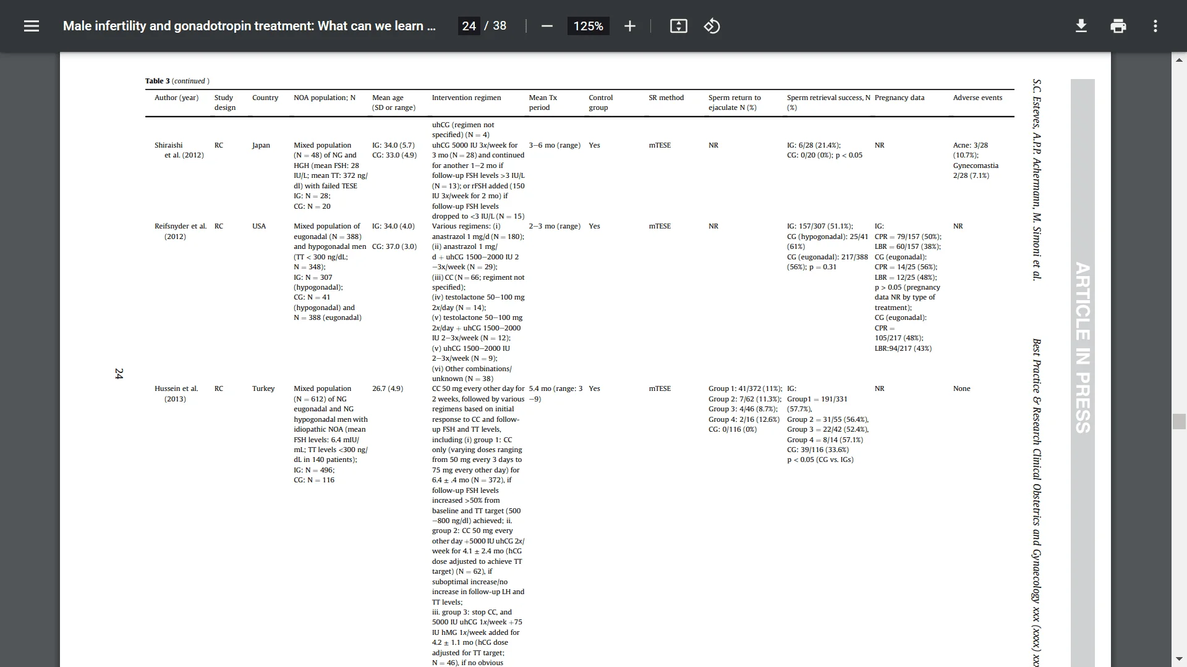Click the '26.7 (4.9)' mean age cell

coord(388,388)
